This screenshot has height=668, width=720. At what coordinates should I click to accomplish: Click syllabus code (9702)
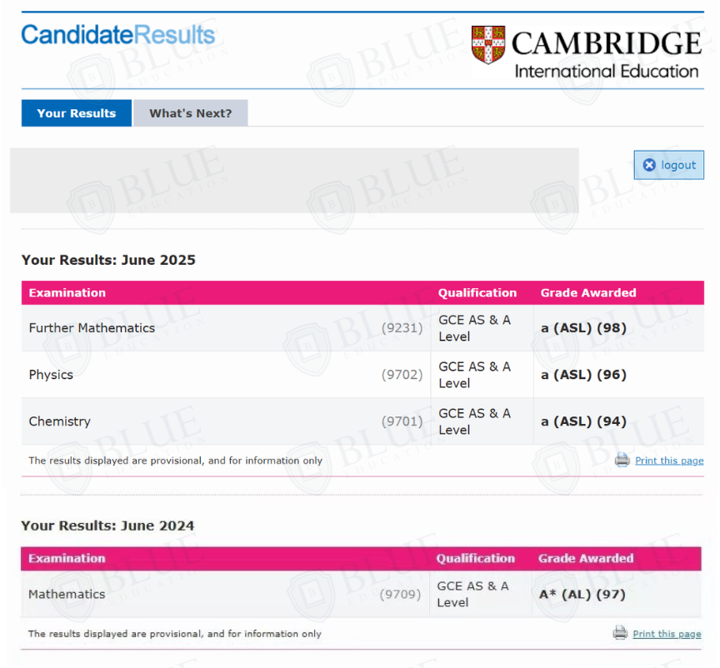tap(402, 375)
